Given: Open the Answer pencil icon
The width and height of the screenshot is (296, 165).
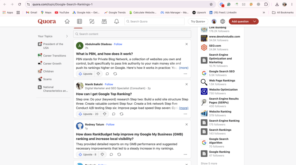Looking at the screenshot, I should [x=92, y=21].
